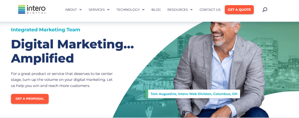Viewport: 299px width, 118px height.
Task: Open the Services menu item
Action: (x=96, y=10)
